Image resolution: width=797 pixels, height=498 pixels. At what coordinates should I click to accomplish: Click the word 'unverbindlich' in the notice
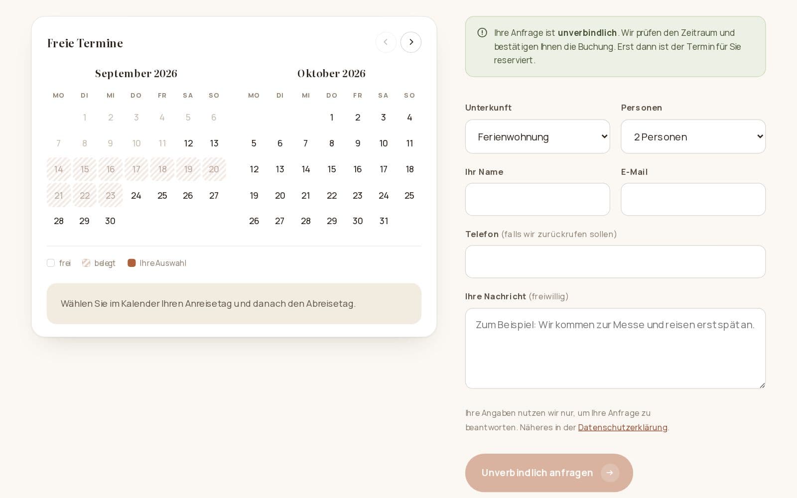point(587,33)
